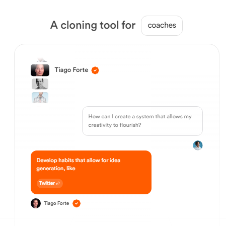Click the verified badge under the orange reply

click(77, 203)
